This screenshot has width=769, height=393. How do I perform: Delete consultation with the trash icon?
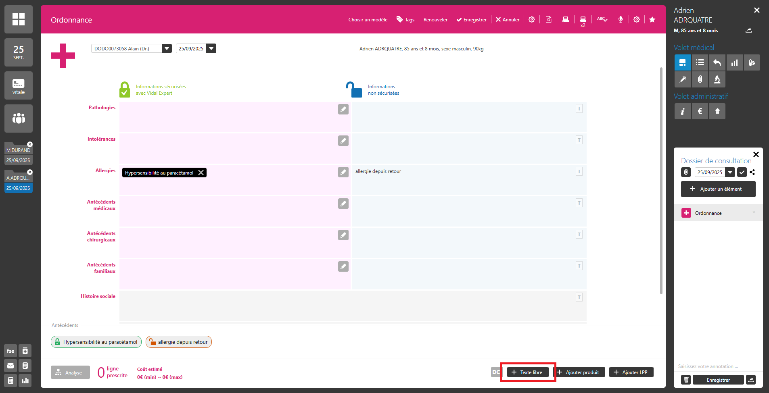(686, 380)
